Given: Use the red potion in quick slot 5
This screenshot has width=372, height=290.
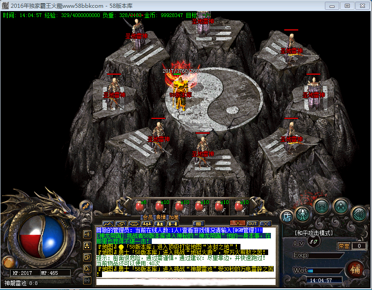Looking at the screenshot, I should [219, 206].
